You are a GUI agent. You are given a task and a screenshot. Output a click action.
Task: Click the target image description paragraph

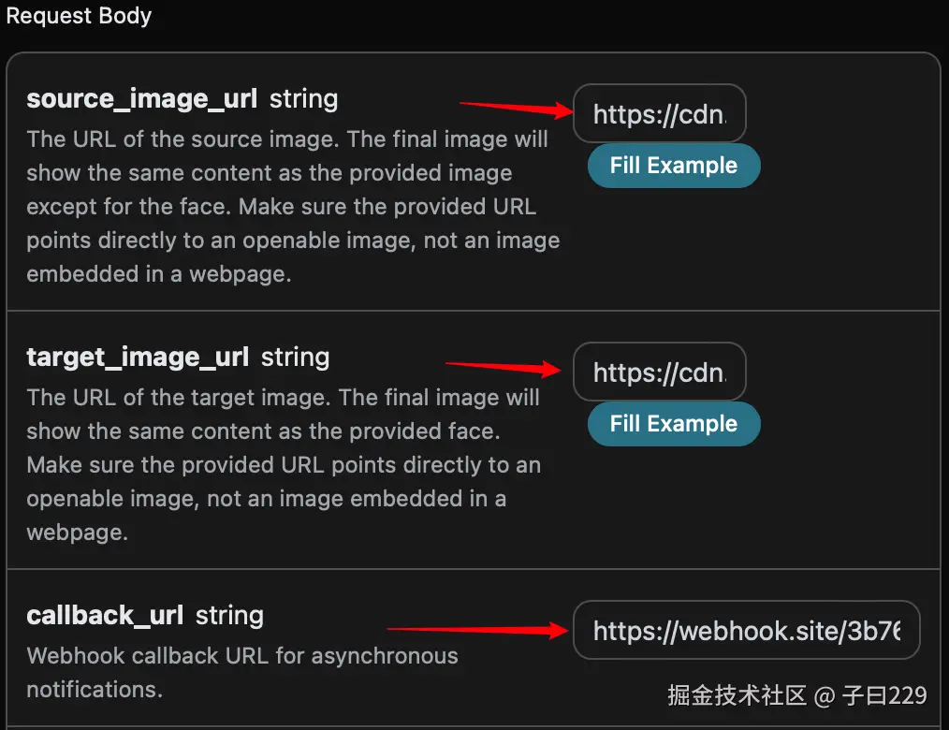coord(283,464)
